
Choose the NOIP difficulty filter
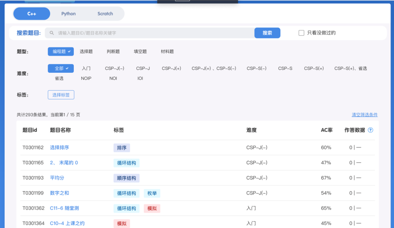pyautogui.click(x=86, y=79)
